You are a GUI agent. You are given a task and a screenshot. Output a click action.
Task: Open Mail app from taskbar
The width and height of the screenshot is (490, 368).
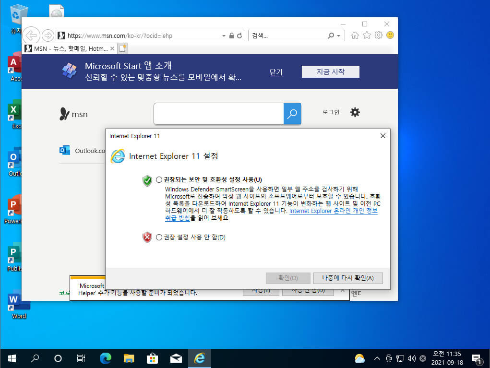[x=176, y=358]
